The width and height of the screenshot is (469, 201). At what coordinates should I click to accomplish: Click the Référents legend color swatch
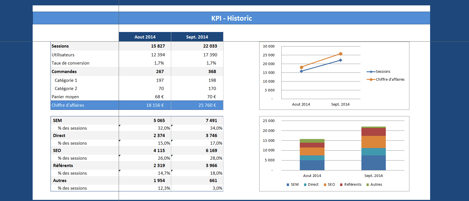[x=341, y=185]
